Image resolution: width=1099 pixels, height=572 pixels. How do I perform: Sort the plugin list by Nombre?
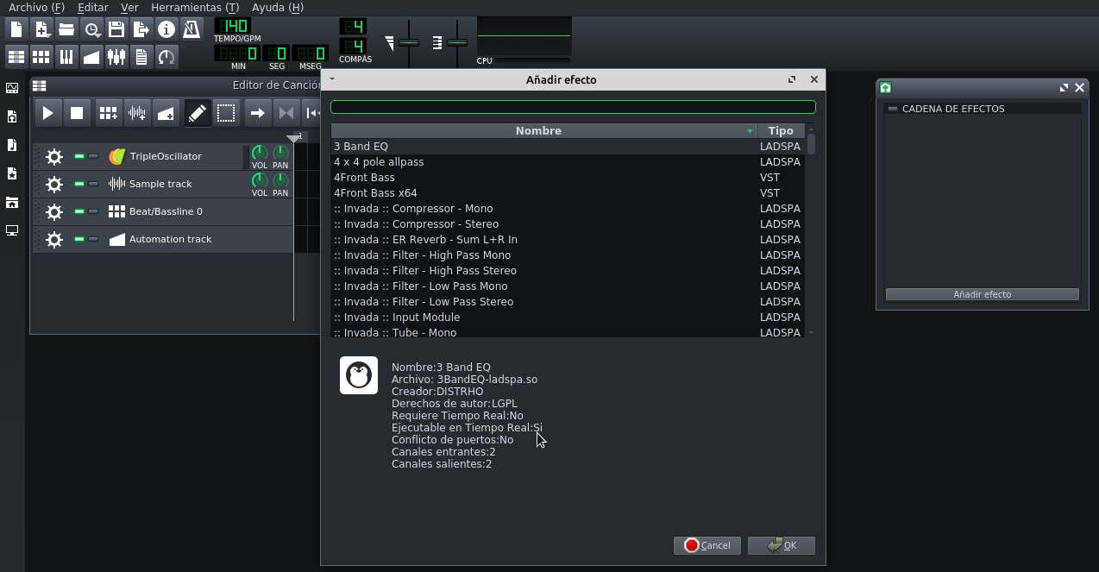[538, 130]
